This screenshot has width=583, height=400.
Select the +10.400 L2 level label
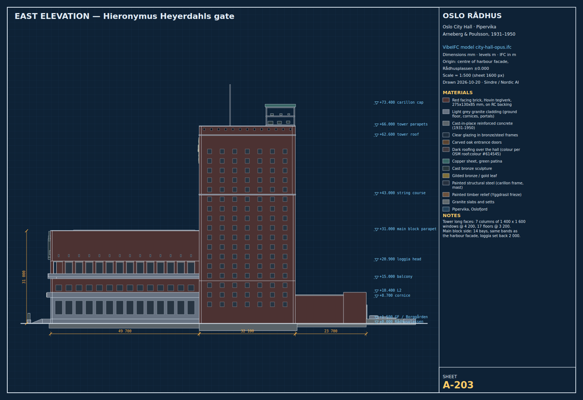(390, 290)
